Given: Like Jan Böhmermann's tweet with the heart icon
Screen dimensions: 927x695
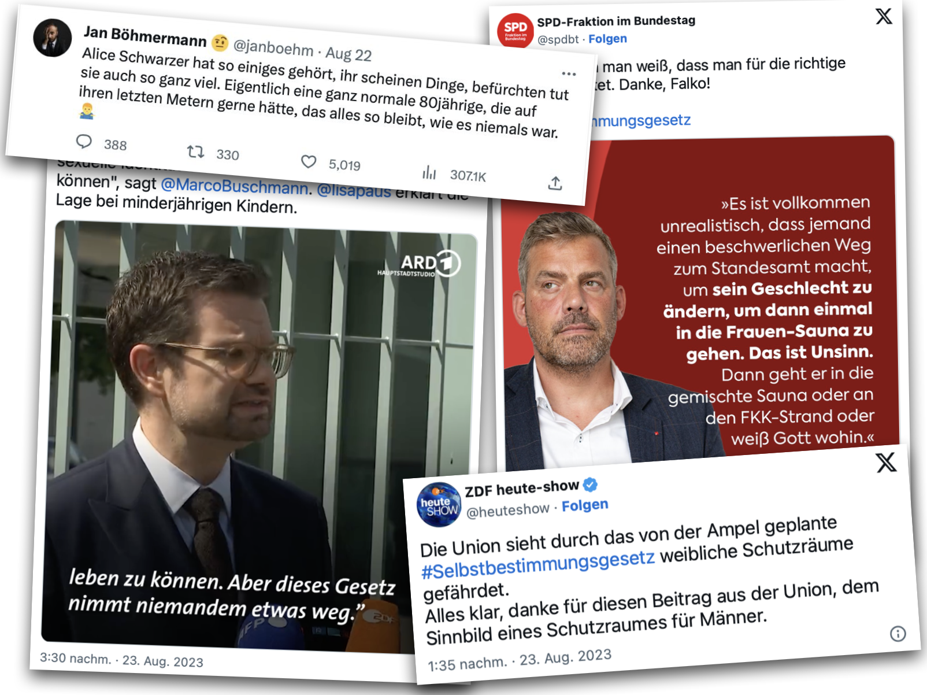Looking at the screenshot, I should [x=309, y=162].
